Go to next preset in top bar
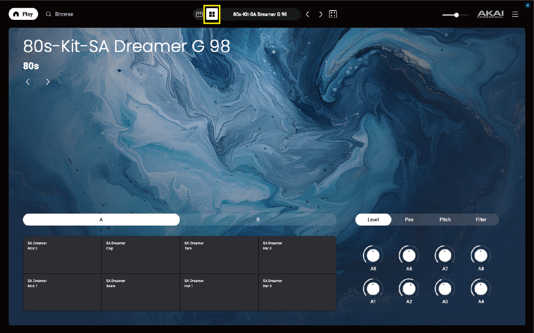The height and width of the screenshot is (333, 534). [321, 14]
